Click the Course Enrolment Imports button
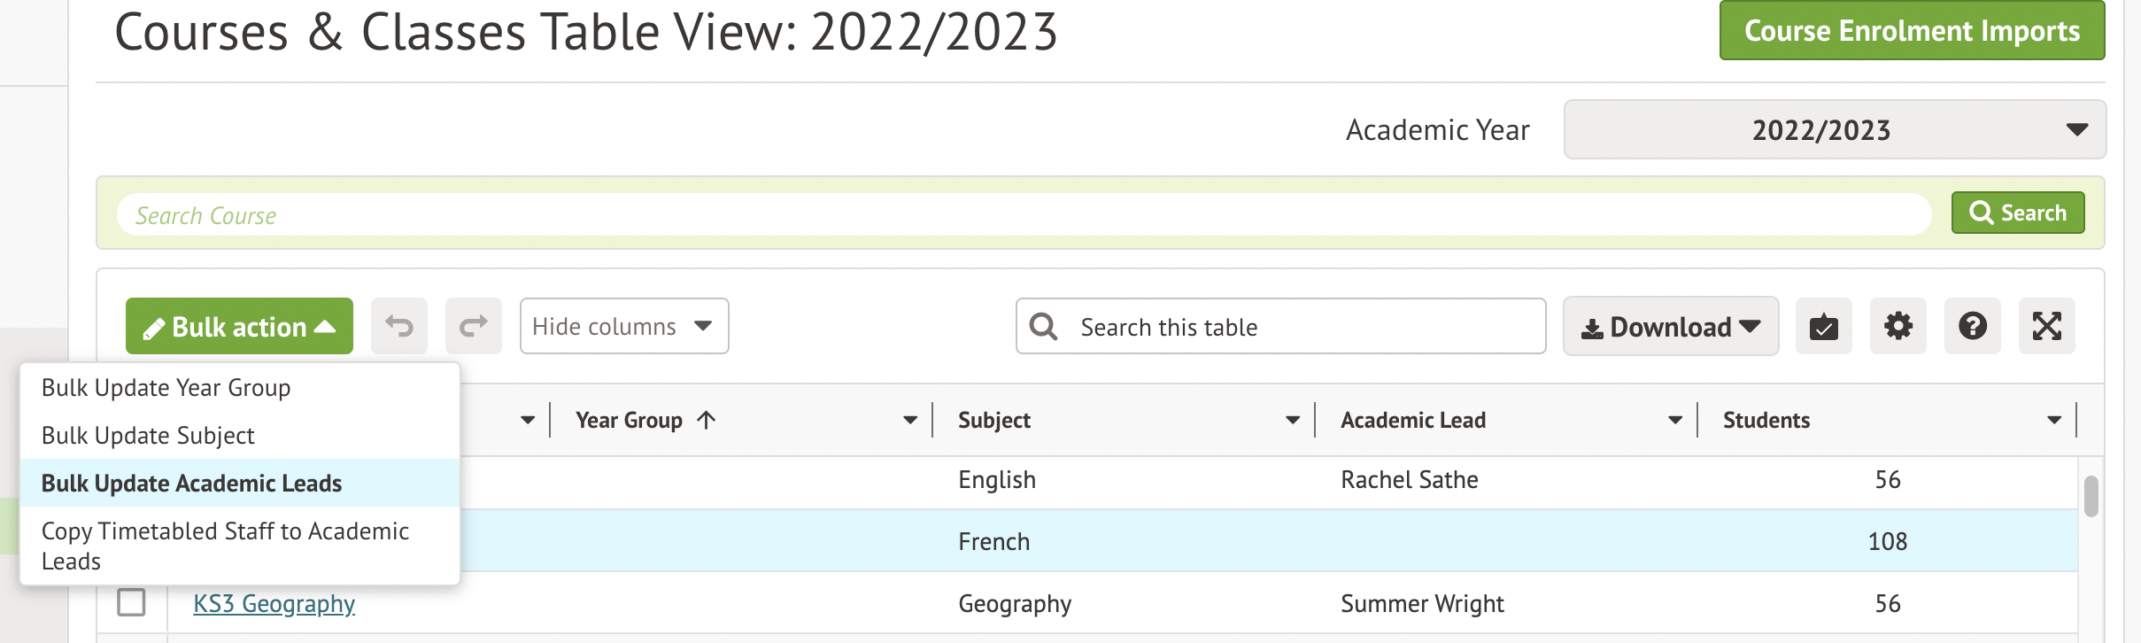The image size is (2141, 643). point(1911,31)
